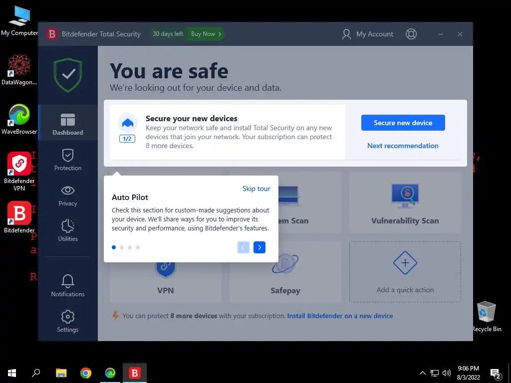The height and width of the screenshot is (383, 511).
Task: Click the taskbar search icon
Action: pos(36,373)
